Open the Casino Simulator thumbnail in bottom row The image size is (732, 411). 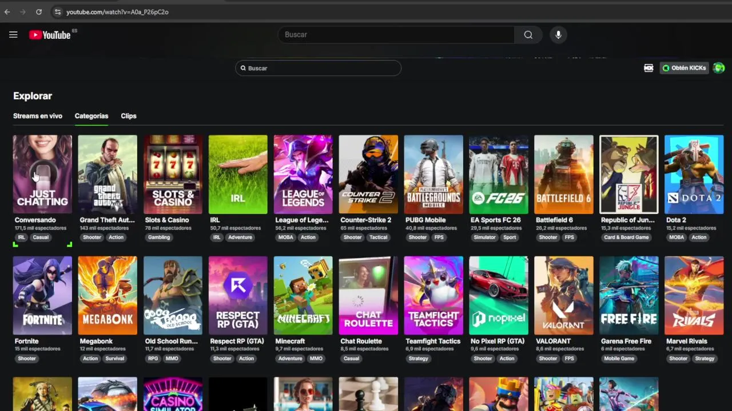point(173,394)
